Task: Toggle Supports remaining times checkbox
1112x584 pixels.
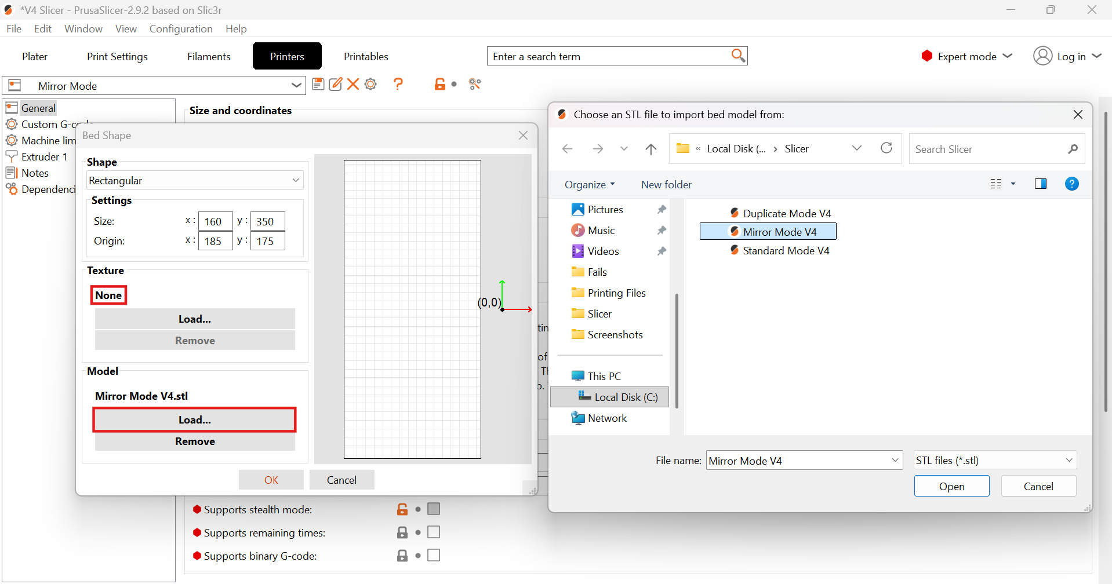Action: tap(434, 532)
